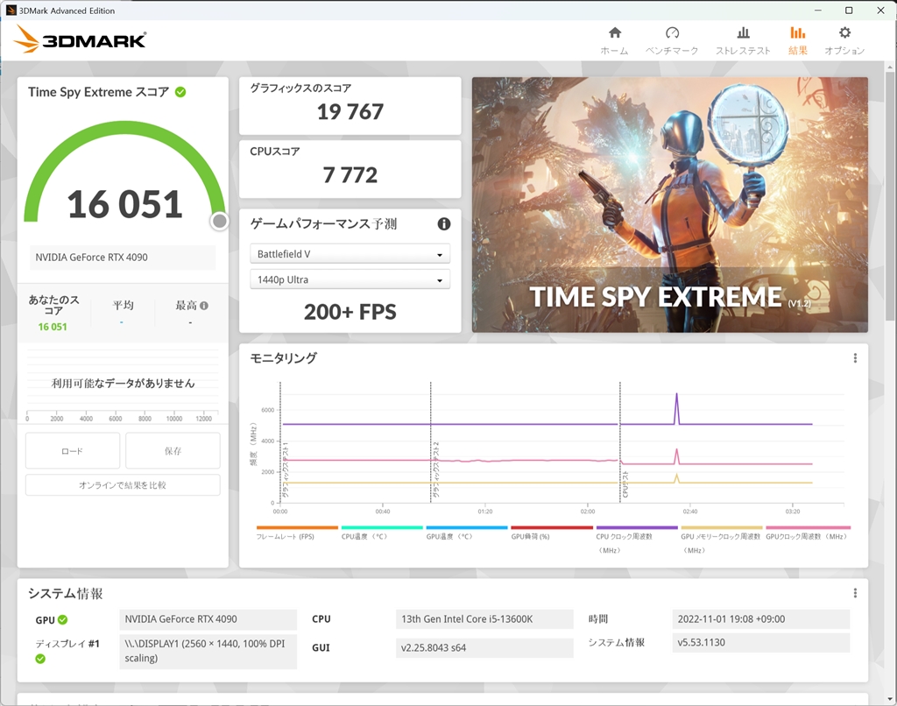Minimize the 3DMark window
The height and width of the screenshot is (706, 897).
(818, 11)
